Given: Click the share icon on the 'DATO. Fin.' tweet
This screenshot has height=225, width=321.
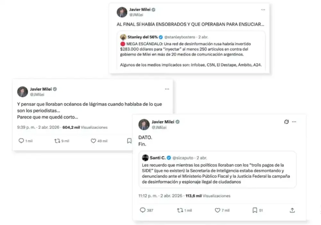Looking at the screenshot, I should coord(292,210).
